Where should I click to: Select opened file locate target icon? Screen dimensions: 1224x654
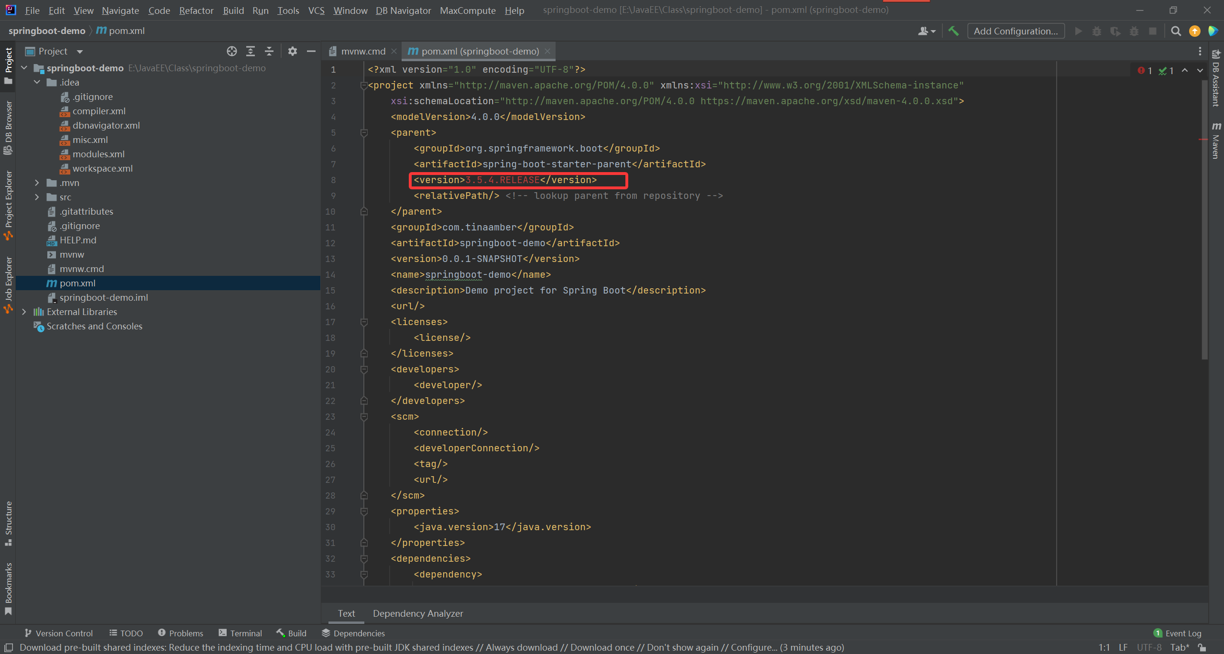pyautogui.click(x=232, y=51)
